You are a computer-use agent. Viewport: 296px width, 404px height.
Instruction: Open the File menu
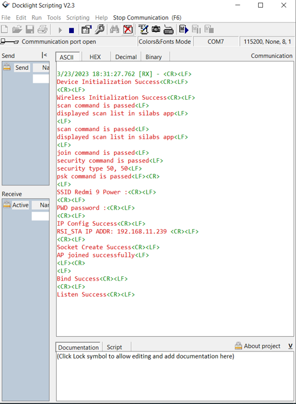(6, 18)
